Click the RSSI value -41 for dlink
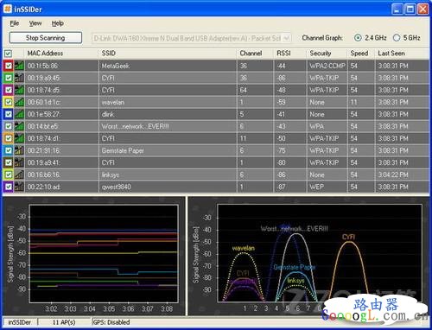This screenshot has height=330, width=432. pyautogui.click(x=281, y=114)
